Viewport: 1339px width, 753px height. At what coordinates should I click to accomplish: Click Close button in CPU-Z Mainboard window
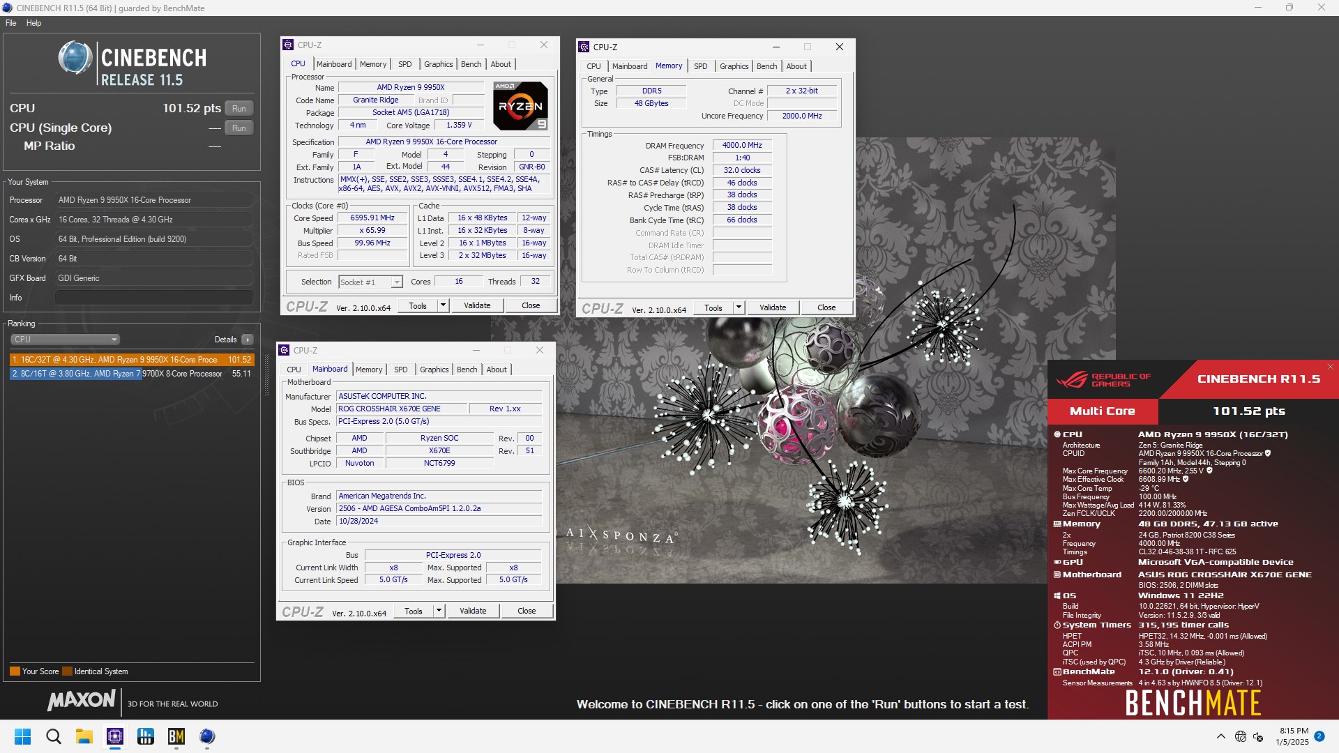(527, 611)
